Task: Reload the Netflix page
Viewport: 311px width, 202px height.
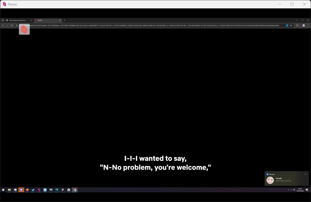Action: pyautogui.click(x=12, y=25)
